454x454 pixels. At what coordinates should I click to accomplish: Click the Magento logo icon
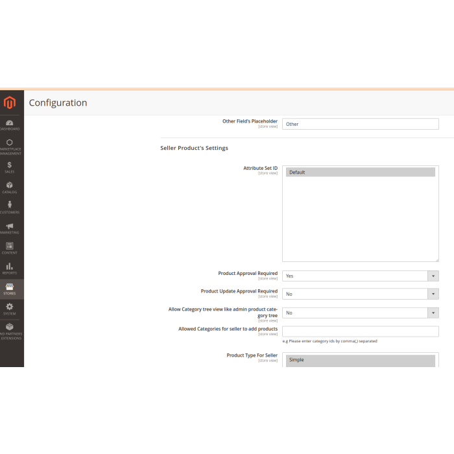[10, 102]
